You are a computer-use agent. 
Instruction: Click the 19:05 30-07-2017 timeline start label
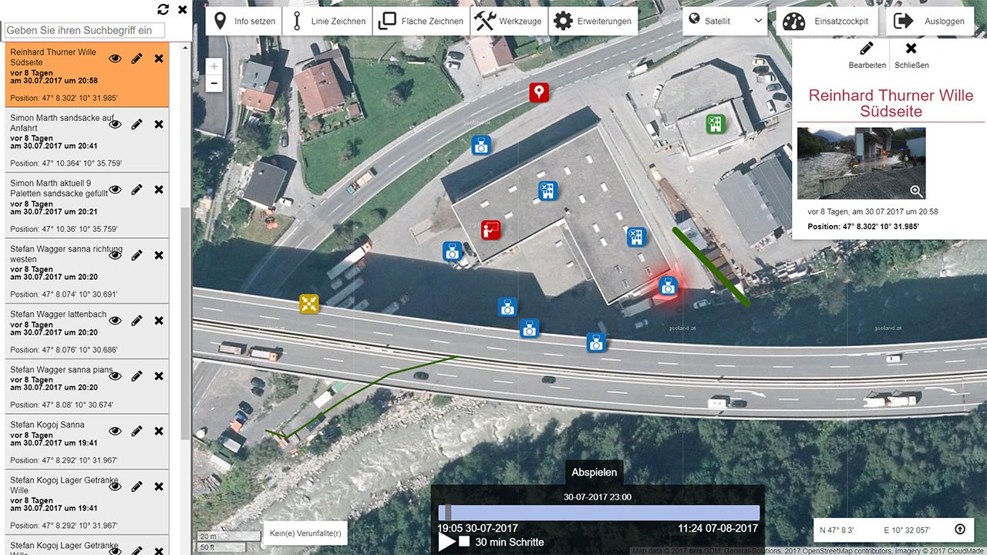tap(477, 528)
